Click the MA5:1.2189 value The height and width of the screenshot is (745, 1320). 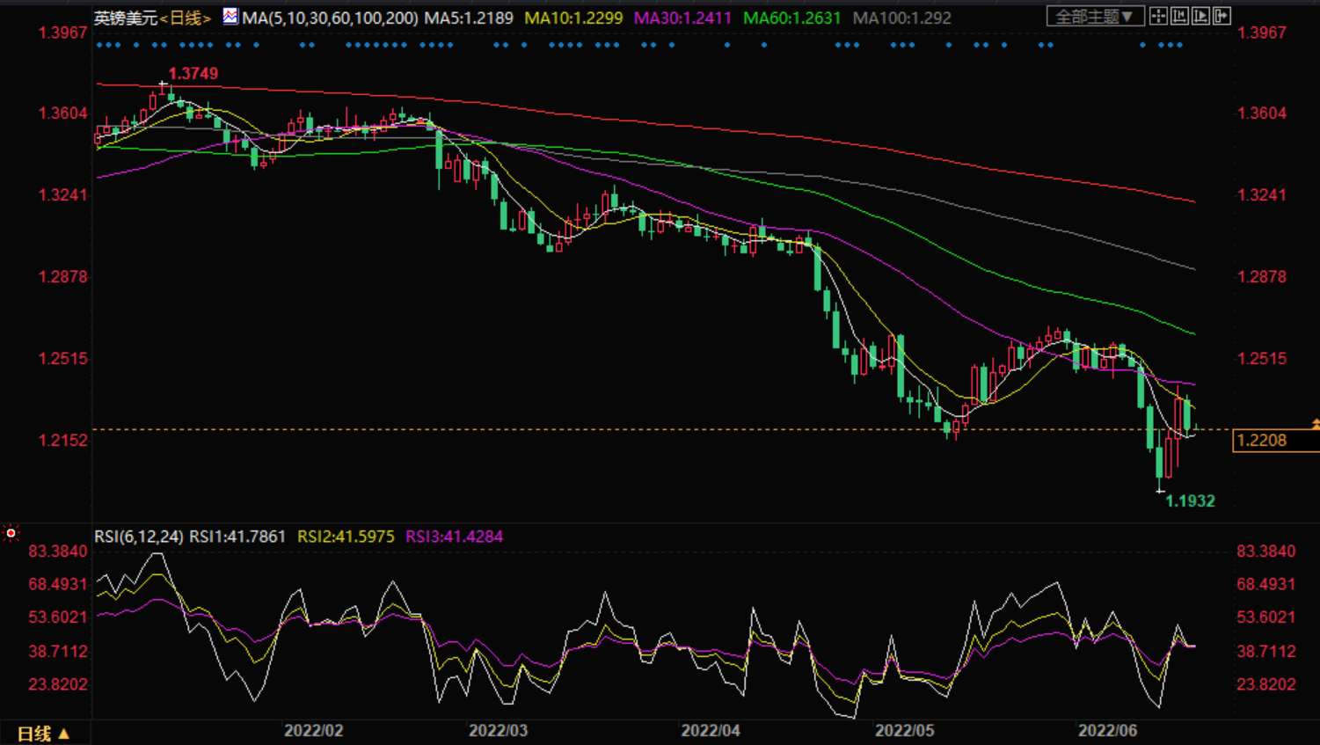click(469, 18)
